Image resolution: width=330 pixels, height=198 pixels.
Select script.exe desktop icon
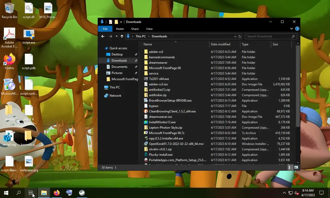click(29, 37)
